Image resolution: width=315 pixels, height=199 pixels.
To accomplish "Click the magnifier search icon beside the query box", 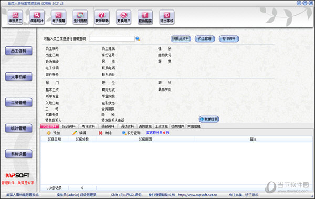I will pyautogui.click(x=138, y=39).
